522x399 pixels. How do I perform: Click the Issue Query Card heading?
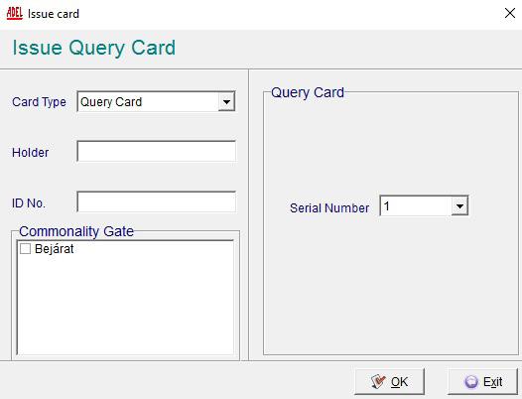pos(94,48)
